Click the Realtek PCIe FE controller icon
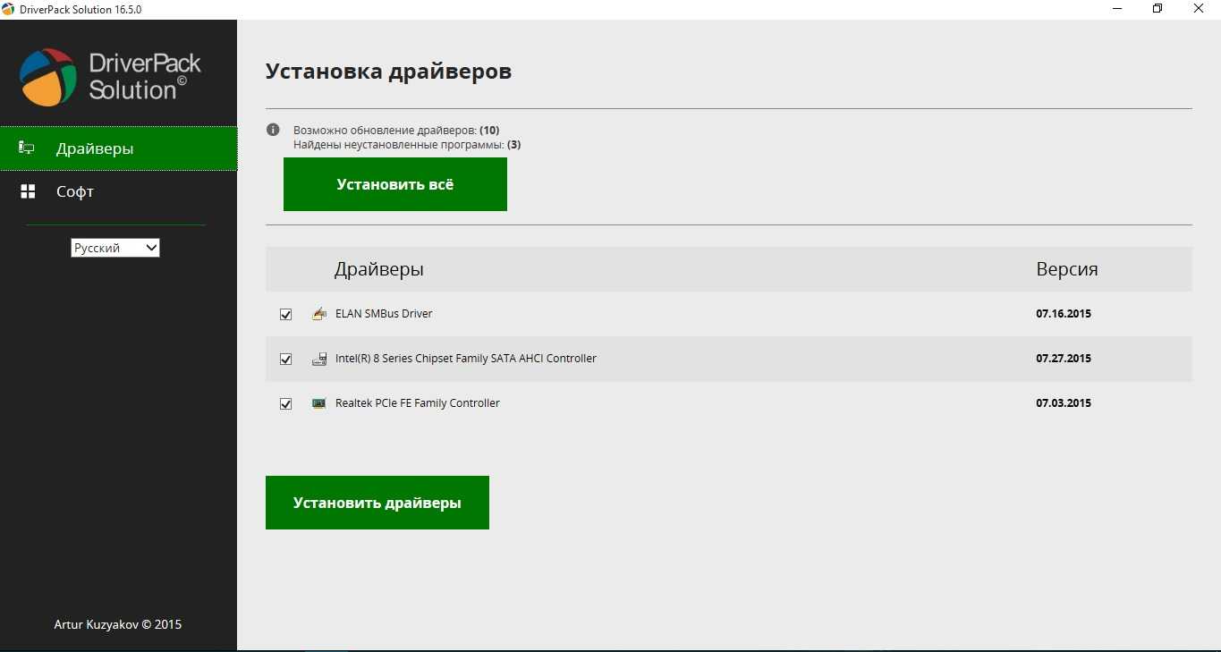 319,403
